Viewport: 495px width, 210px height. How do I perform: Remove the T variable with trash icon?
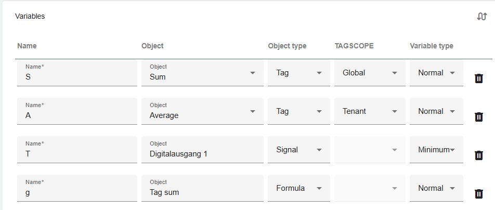click(479, 155)
